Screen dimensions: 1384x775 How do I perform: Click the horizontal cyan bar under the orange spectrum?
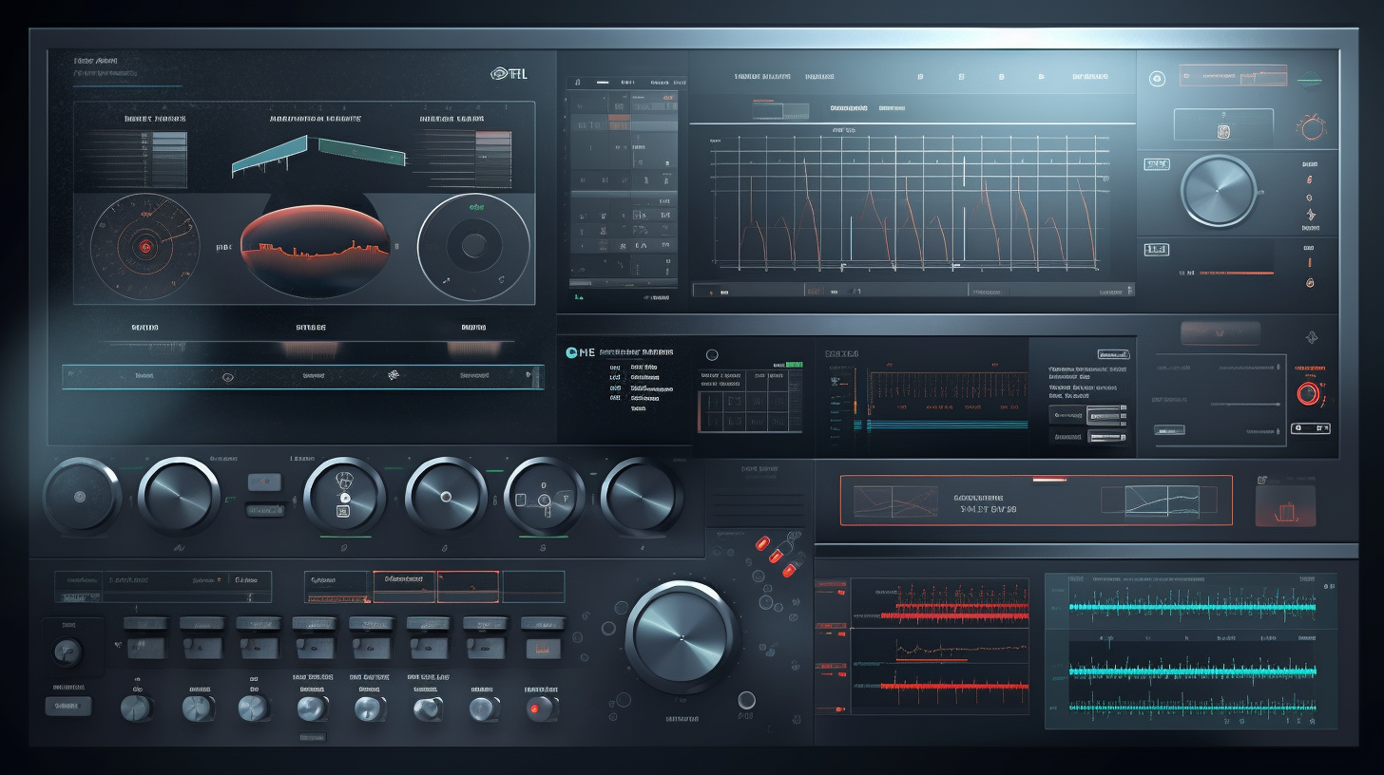[x=949, y=423]
